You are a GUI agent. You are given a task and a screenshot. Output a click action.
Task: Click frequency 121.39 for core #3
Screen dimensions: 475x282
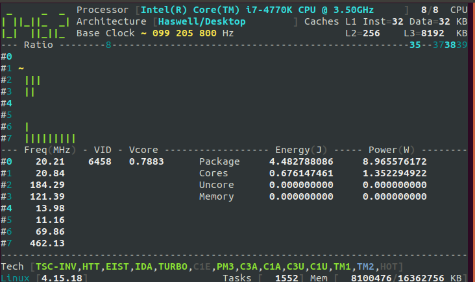pos(47,196)
